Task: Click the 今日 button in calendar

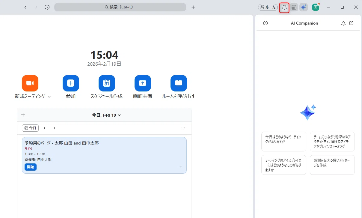Action: (x=30, y=128)
